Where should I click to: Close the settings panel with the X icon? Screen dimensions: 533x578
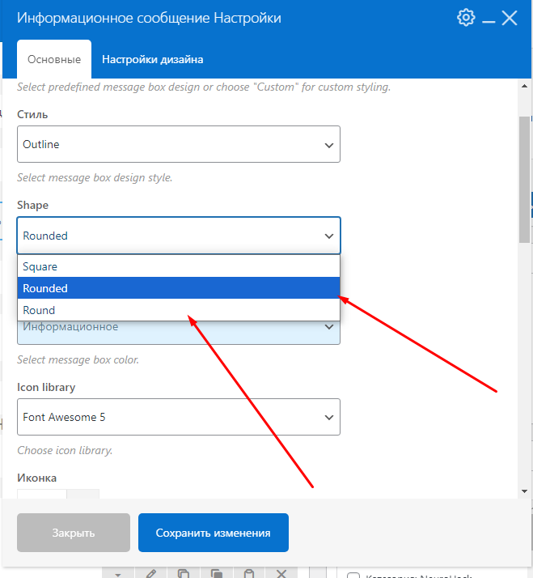[x=510, y=18]
